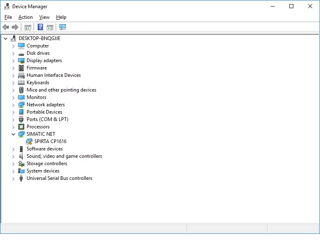Screen dimensions: 320x251
Task: Scan for hardware changes icon
Action: coord(63,27)
